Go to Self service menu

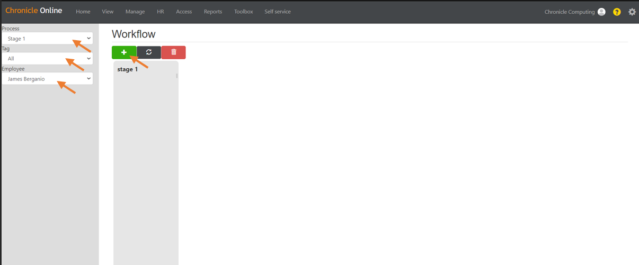(x=278, y=12)
